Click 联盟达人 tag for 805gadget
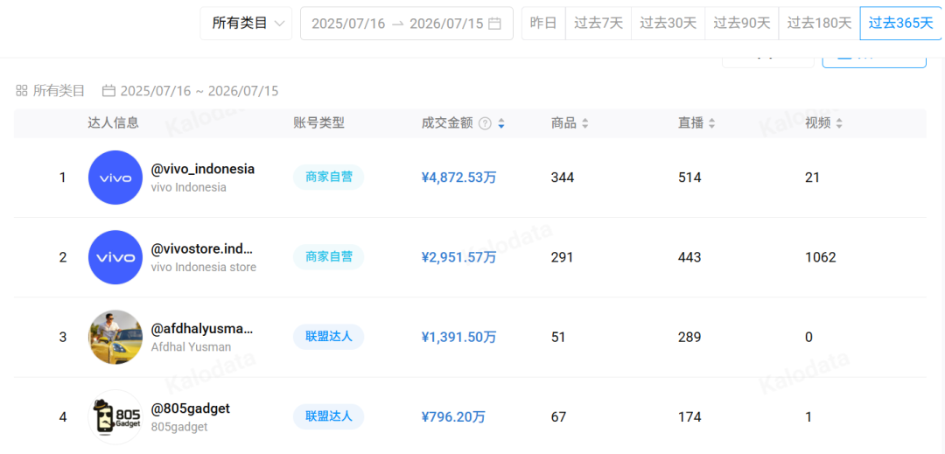 click(328, 416)
